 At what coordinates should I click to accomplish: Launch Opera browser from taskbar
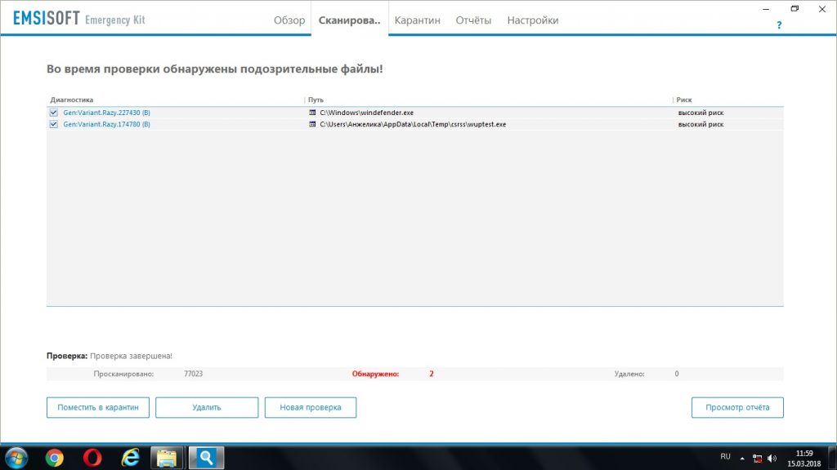click(92, 458)
